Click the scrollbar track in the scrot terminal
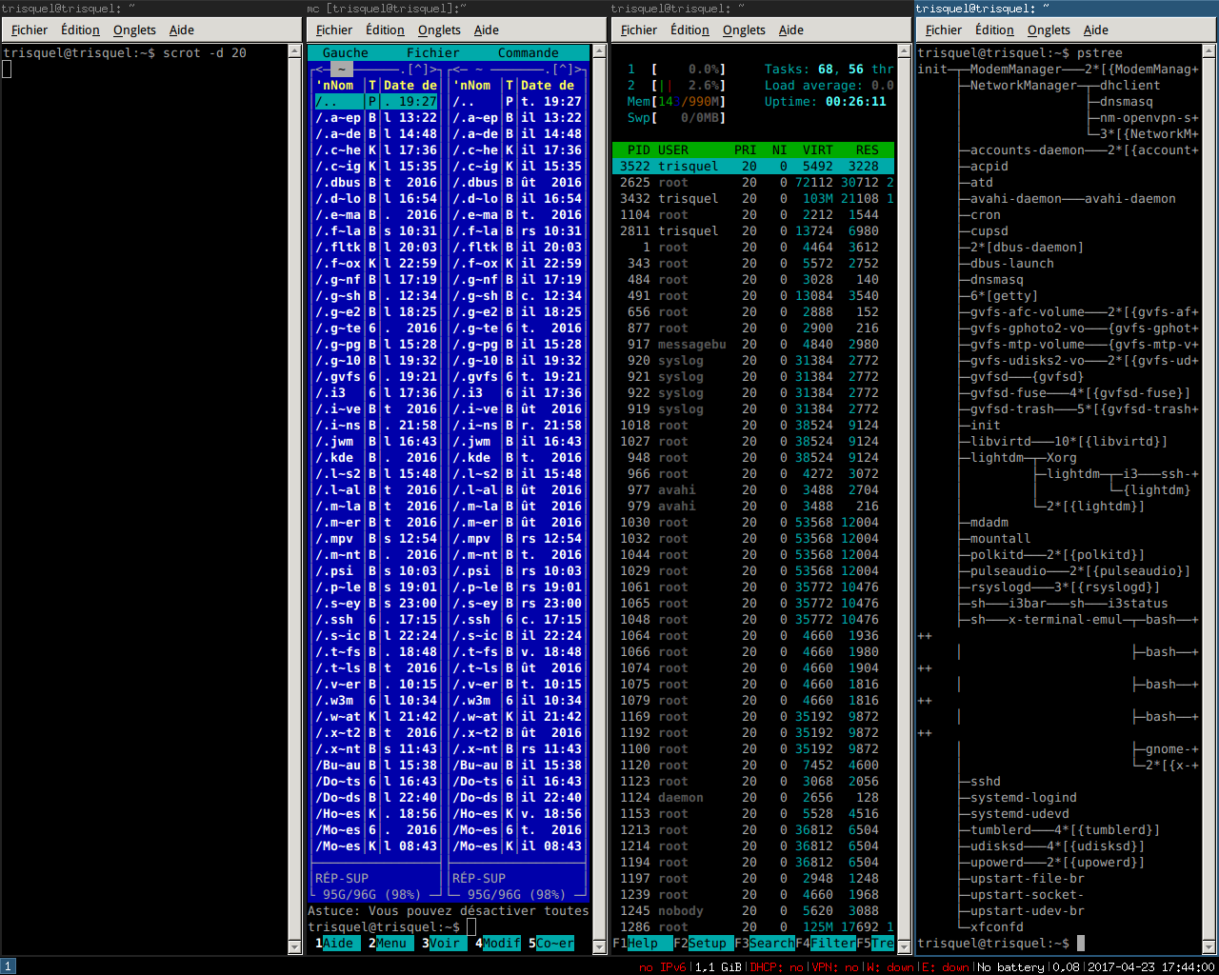The image size is (1219, 975). [x=295, y=498]
